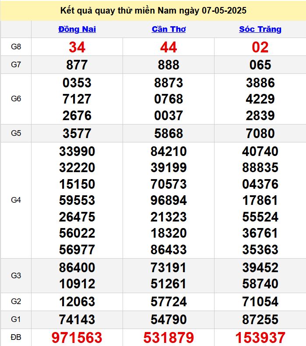
Task: Click G4 result 17861
Action: (260, 201)
